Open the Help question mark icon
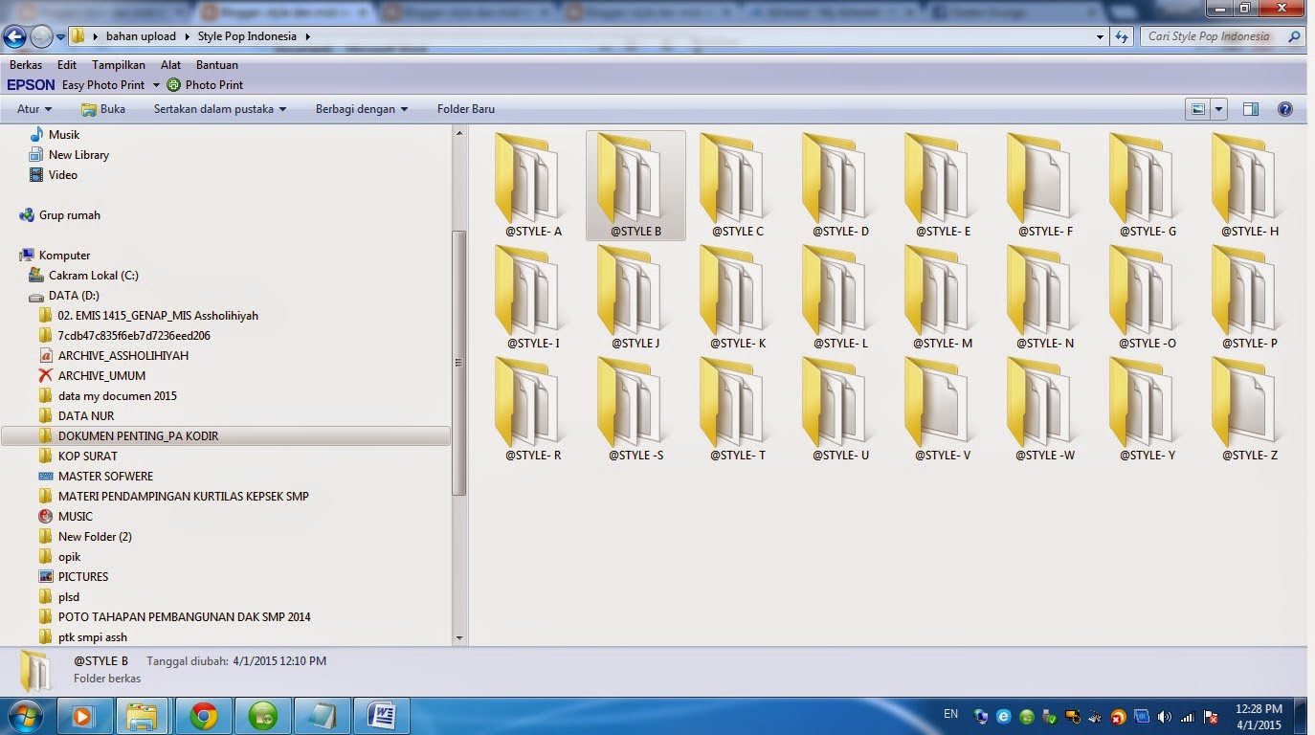The image size is (1315, 735). click(x=1285, y=108)
